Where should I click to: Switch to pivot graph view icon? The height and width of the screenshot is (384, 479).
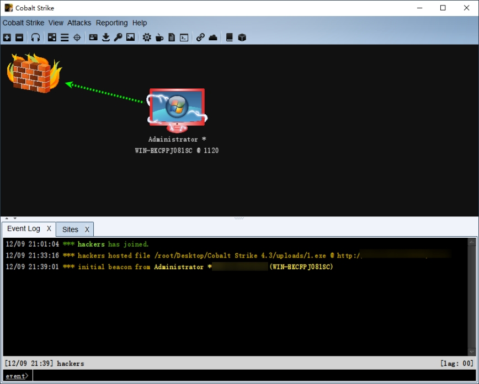[x=52, y=38]
